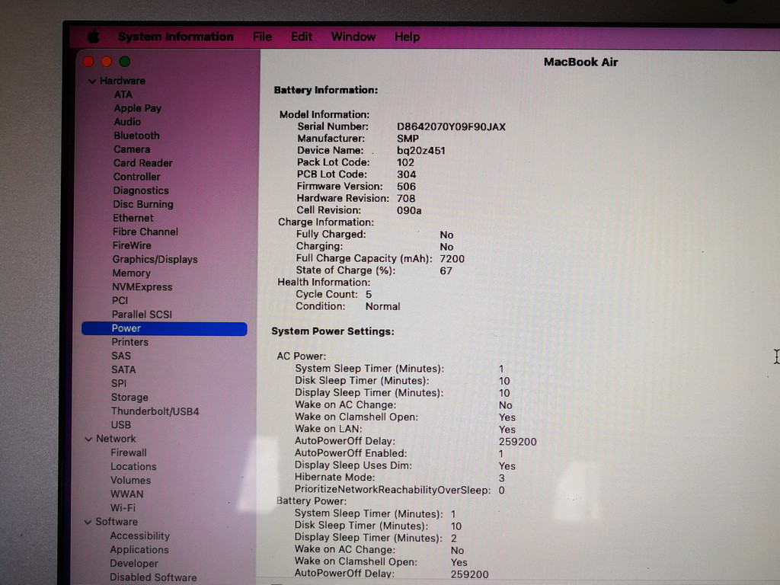
Task: Select the highlighted Power item
Action: pos(165,328)
